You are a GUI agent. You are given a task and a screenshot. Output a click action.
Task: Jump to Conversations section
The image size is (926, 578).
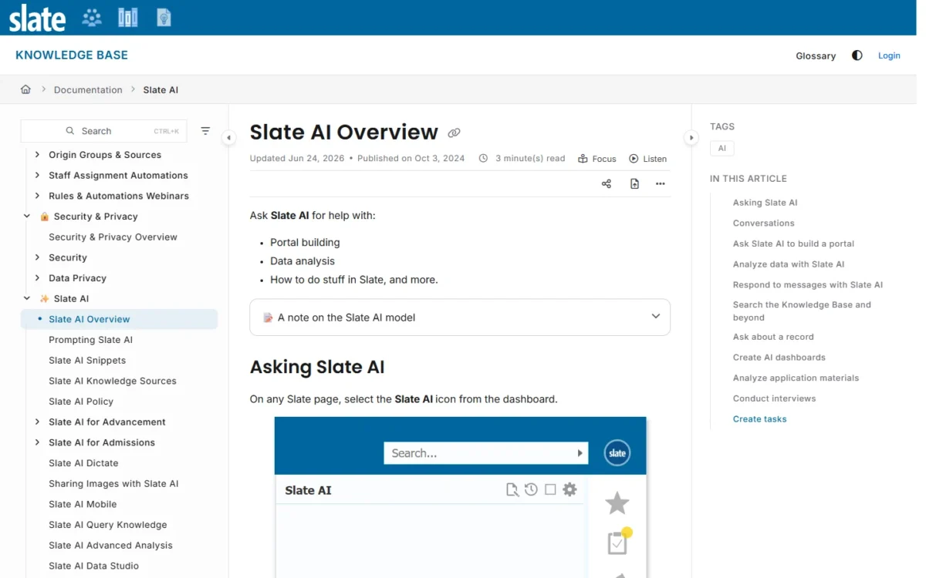pyautogui.click(x=763, y=223)
